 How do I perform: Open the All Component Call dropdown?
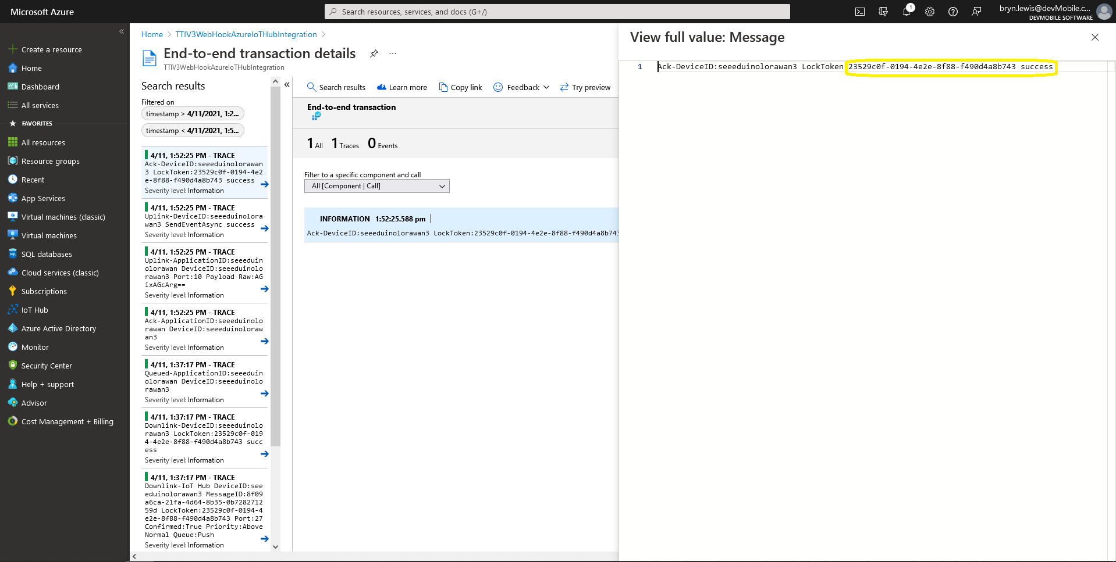[376, 186]
